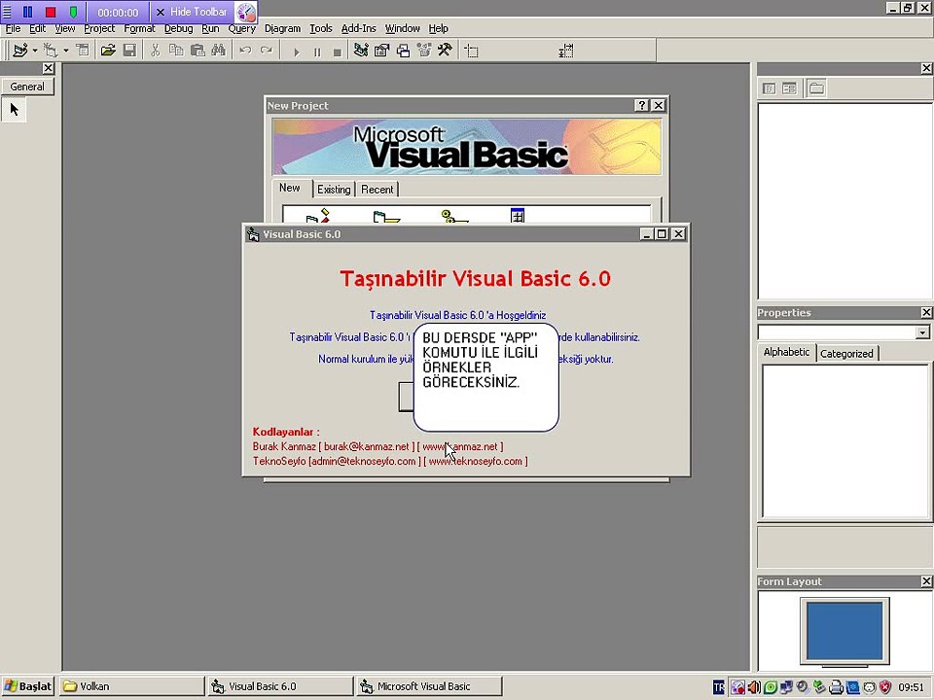Image resolution: width=934 pixels, height=700 pixels.
Task: Open Project Explorer from toolbar icon
Action: (x=360, y=51)
